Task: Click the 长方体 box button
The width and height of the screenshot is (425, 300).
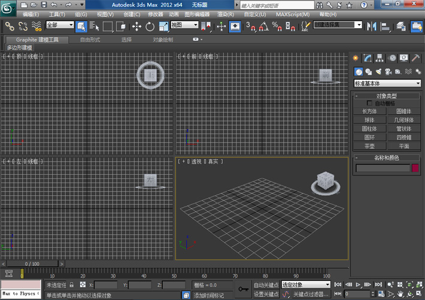Action: (x=370, y=111)
